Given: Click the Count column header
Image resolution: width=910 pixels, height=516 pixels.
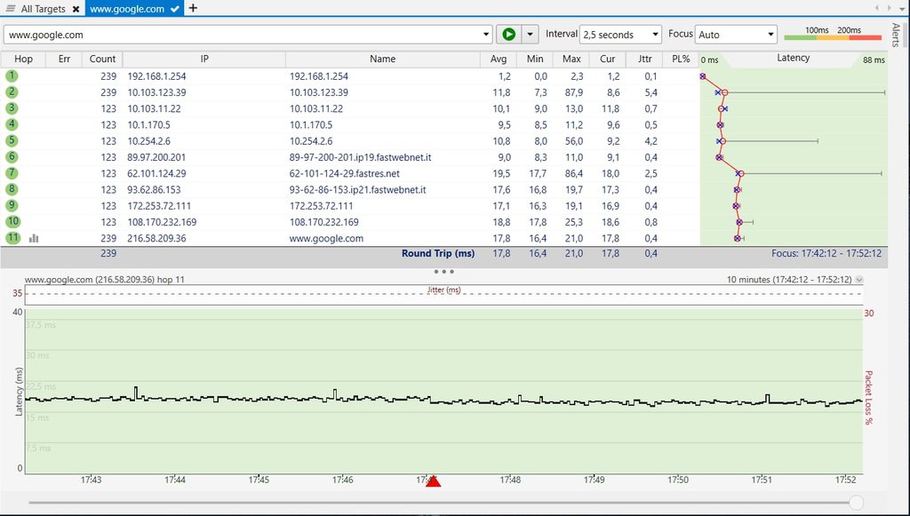Looking at the screenshot, I should (102, 60).
